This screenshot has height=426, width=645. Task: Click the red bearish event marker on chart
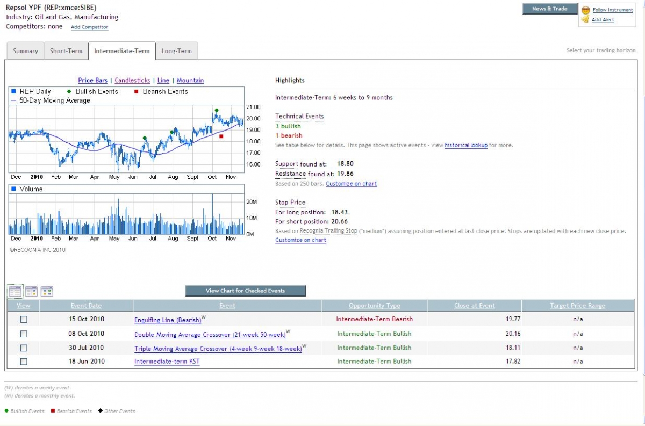(221, 136)
